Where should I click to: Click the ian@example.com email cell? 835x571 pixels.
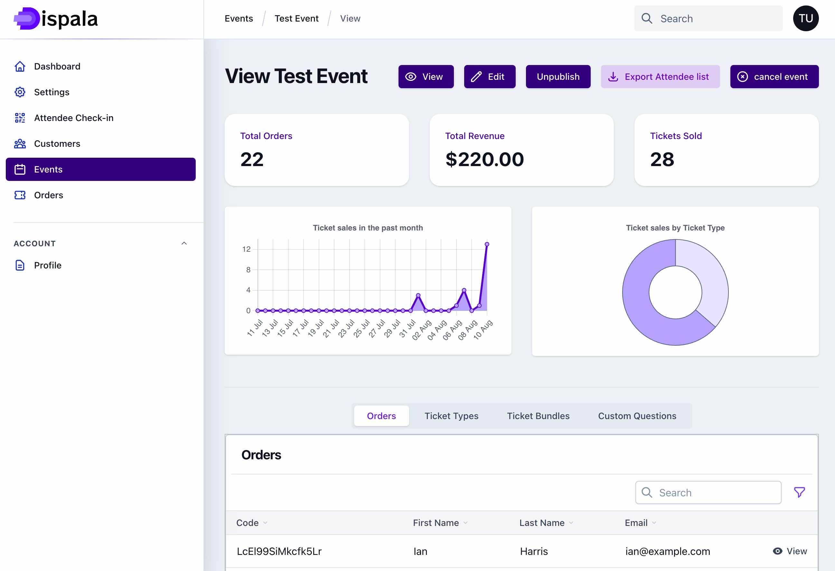pos(668,551)
